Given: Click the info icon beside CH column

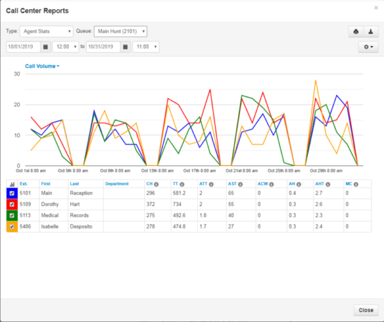Looking at the screenshot, I should 157,184.
